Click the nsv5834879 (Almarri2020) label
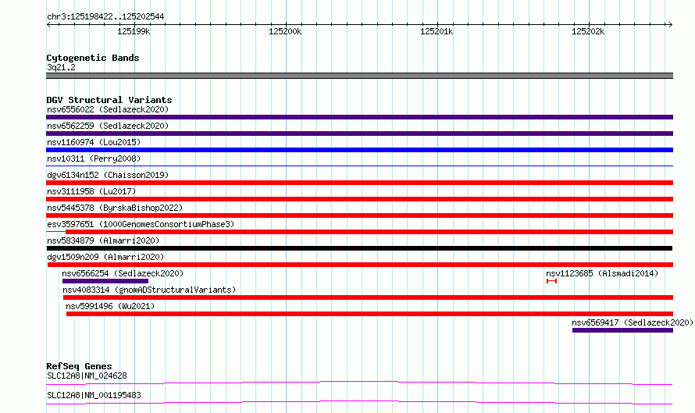This screenshot has width=695, height=413. tap(103, 240)
